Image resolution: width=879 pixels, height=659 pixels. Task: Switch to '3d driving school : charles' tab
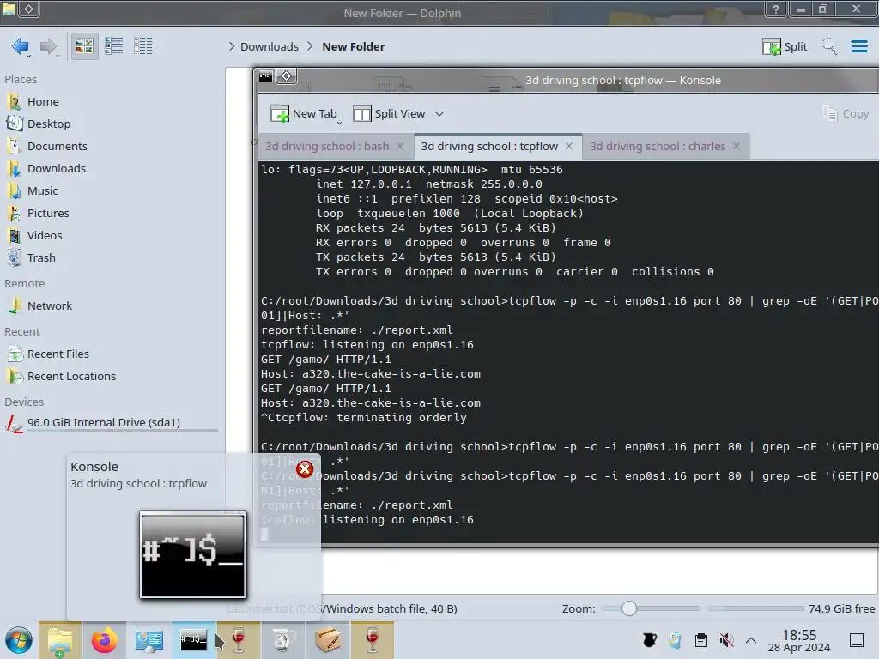pos(657,146)
